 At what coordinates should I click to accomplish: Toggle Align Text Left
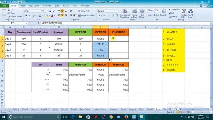pos(59,16)
